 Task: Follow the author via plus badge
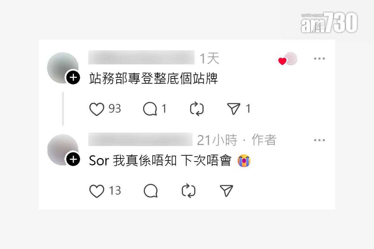coord(73,160)
